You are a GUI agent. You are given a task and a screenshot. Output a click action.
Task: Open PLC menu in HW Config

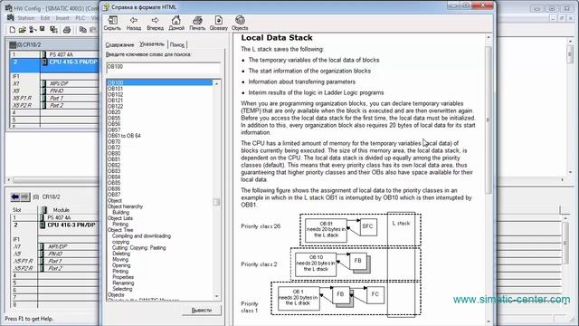tap(81, 18)
